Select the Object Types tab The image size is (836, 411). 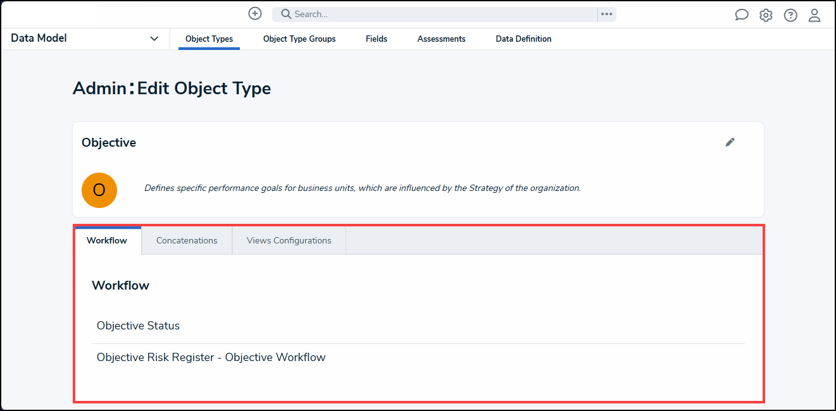pos(209,39)
